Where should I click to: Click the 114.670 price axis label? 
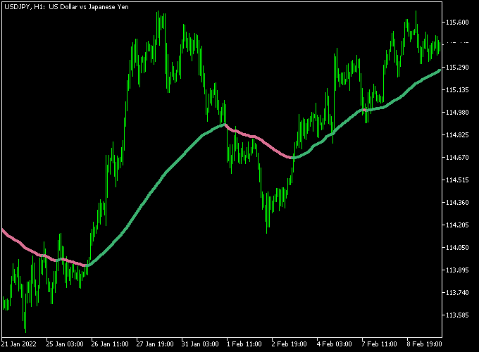point(459,158)
